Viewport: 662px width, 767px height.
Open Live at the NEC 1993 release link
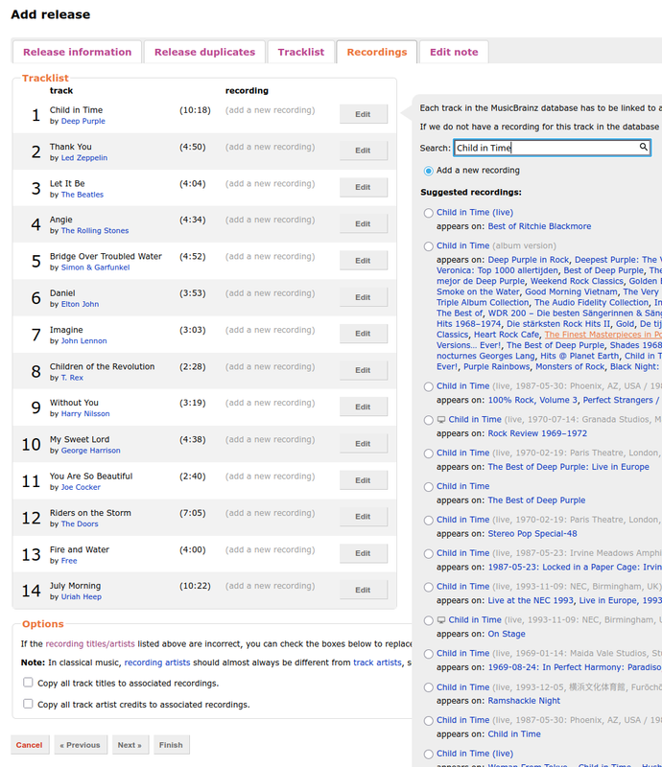click(531, 600)
